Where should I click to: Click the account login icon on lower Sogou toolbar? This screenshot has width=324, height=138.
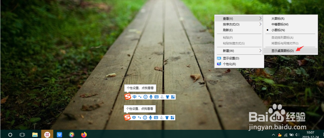tap(162, 117)
